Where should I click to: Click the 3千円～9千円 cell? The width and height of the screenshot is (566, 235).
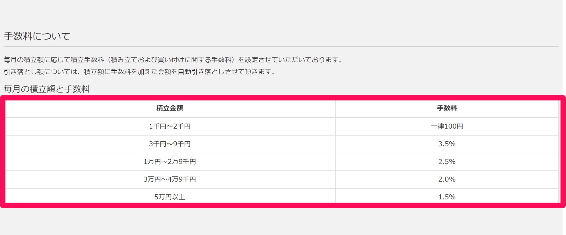click(x=170, y=144)
